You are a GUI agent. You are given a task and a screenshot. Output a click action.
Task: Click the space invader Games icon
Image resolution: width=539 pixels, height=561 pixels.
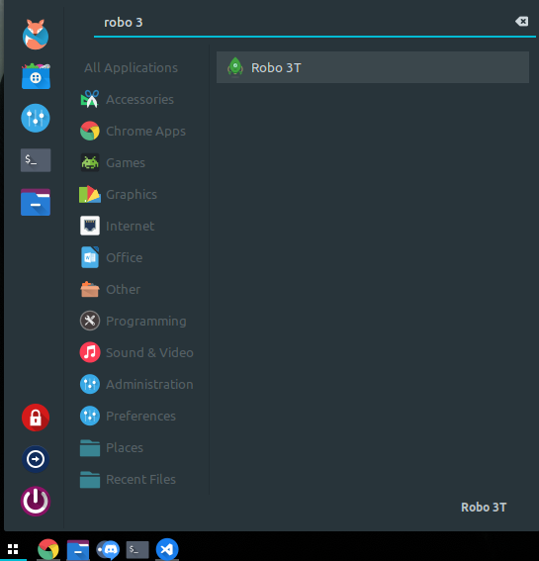(90, 163)
